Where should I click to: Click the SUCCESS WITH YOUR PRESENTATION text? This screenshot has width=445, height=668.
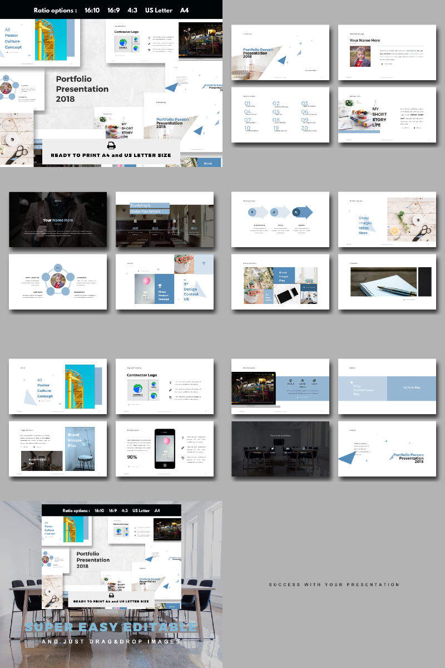coord(334,584)
